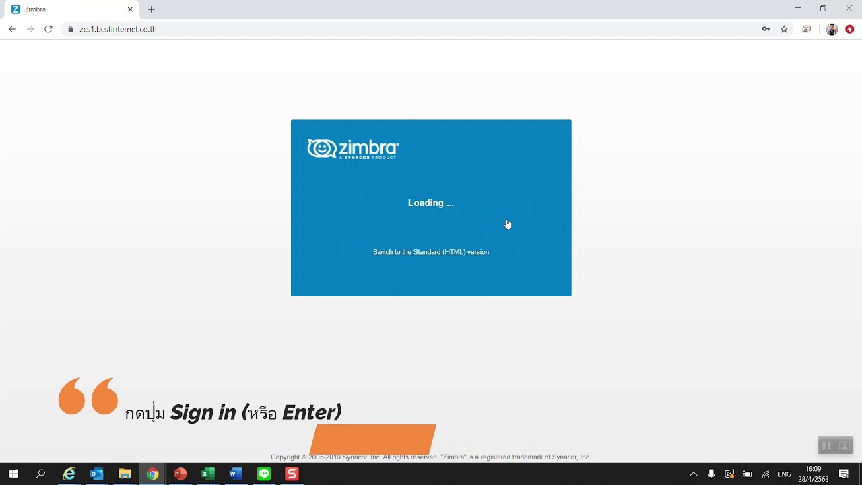
Task: Open Excel from the taskbar
Action: (208, 474)
